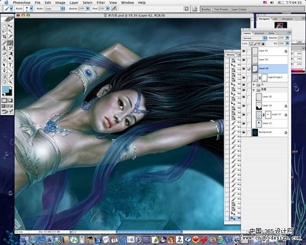The width and height of the screenshot is (306, 245).
Task: Select the Eraser tool
Action: [4, 53]
